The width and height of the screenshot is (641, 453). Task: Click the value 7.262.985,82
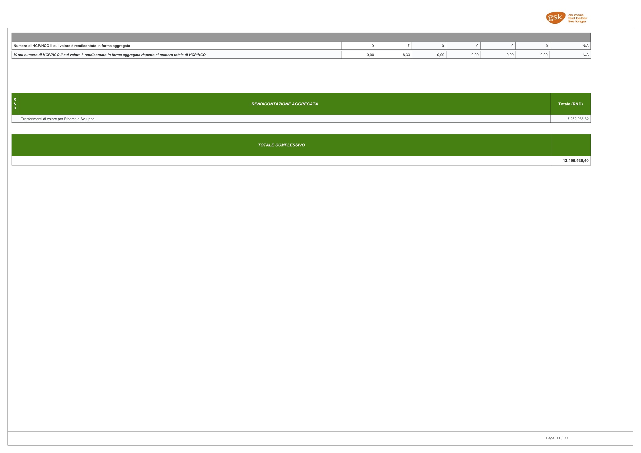pos(578,119)
